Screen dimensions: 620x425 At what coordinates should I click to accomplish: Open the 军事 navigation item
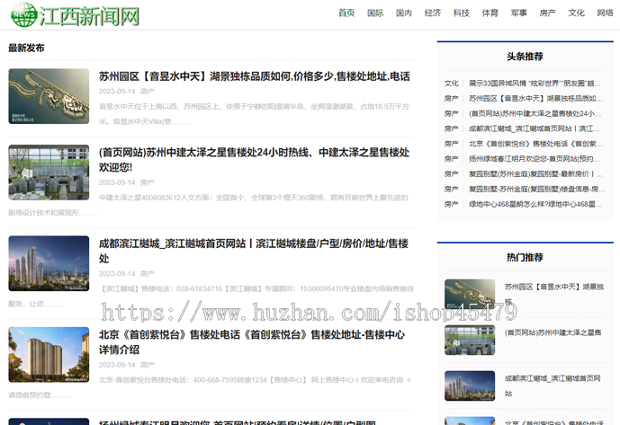519,13
